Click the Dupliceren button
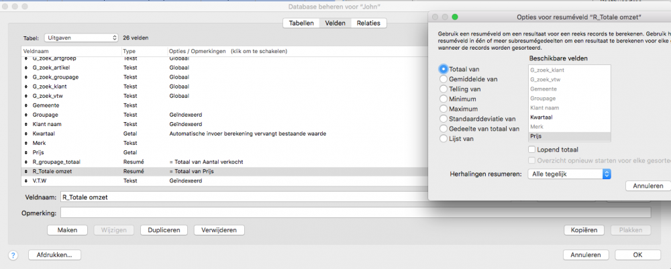This screenshot has width=671, height=269. point(164,230)
